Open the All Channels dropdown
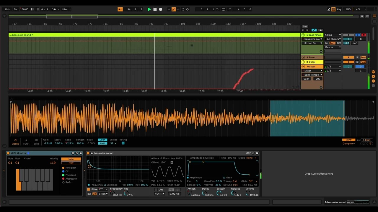This screenshot has width=378, height=212. click(333, 39)
